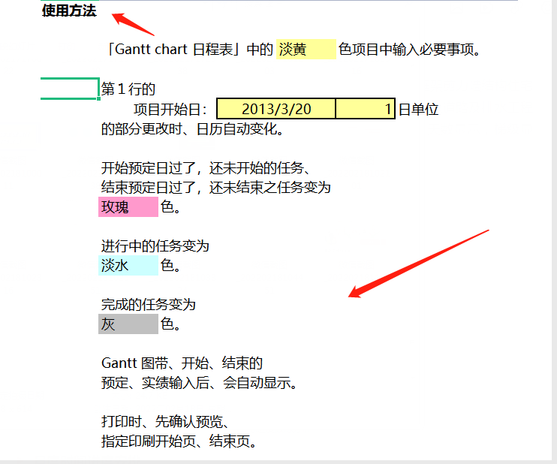The height and width of the screenshot is (464, 557).
Task: Click the line 的部分更改时、日历自动变化。
Action: 192,128
